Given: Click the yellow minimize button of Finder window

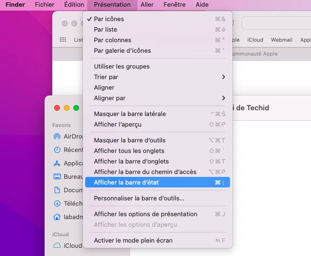Looking at the screenshot, I should tap(67, 108).
